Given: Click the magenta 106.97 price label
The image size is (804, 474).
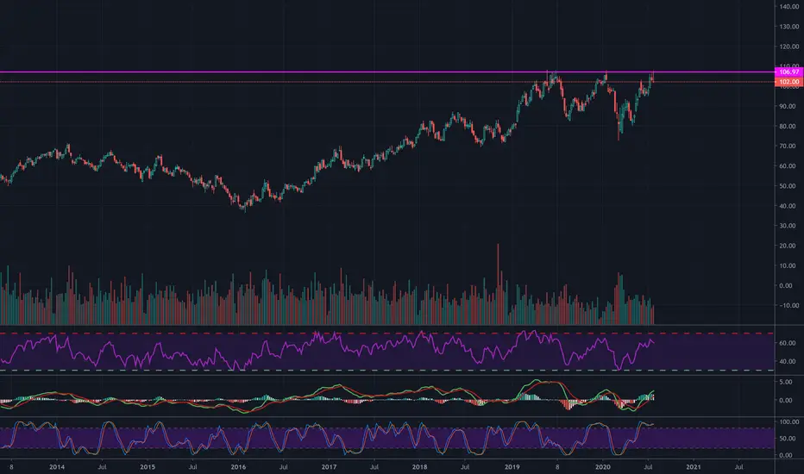Looking at the screenshot, I should point(788,72).
